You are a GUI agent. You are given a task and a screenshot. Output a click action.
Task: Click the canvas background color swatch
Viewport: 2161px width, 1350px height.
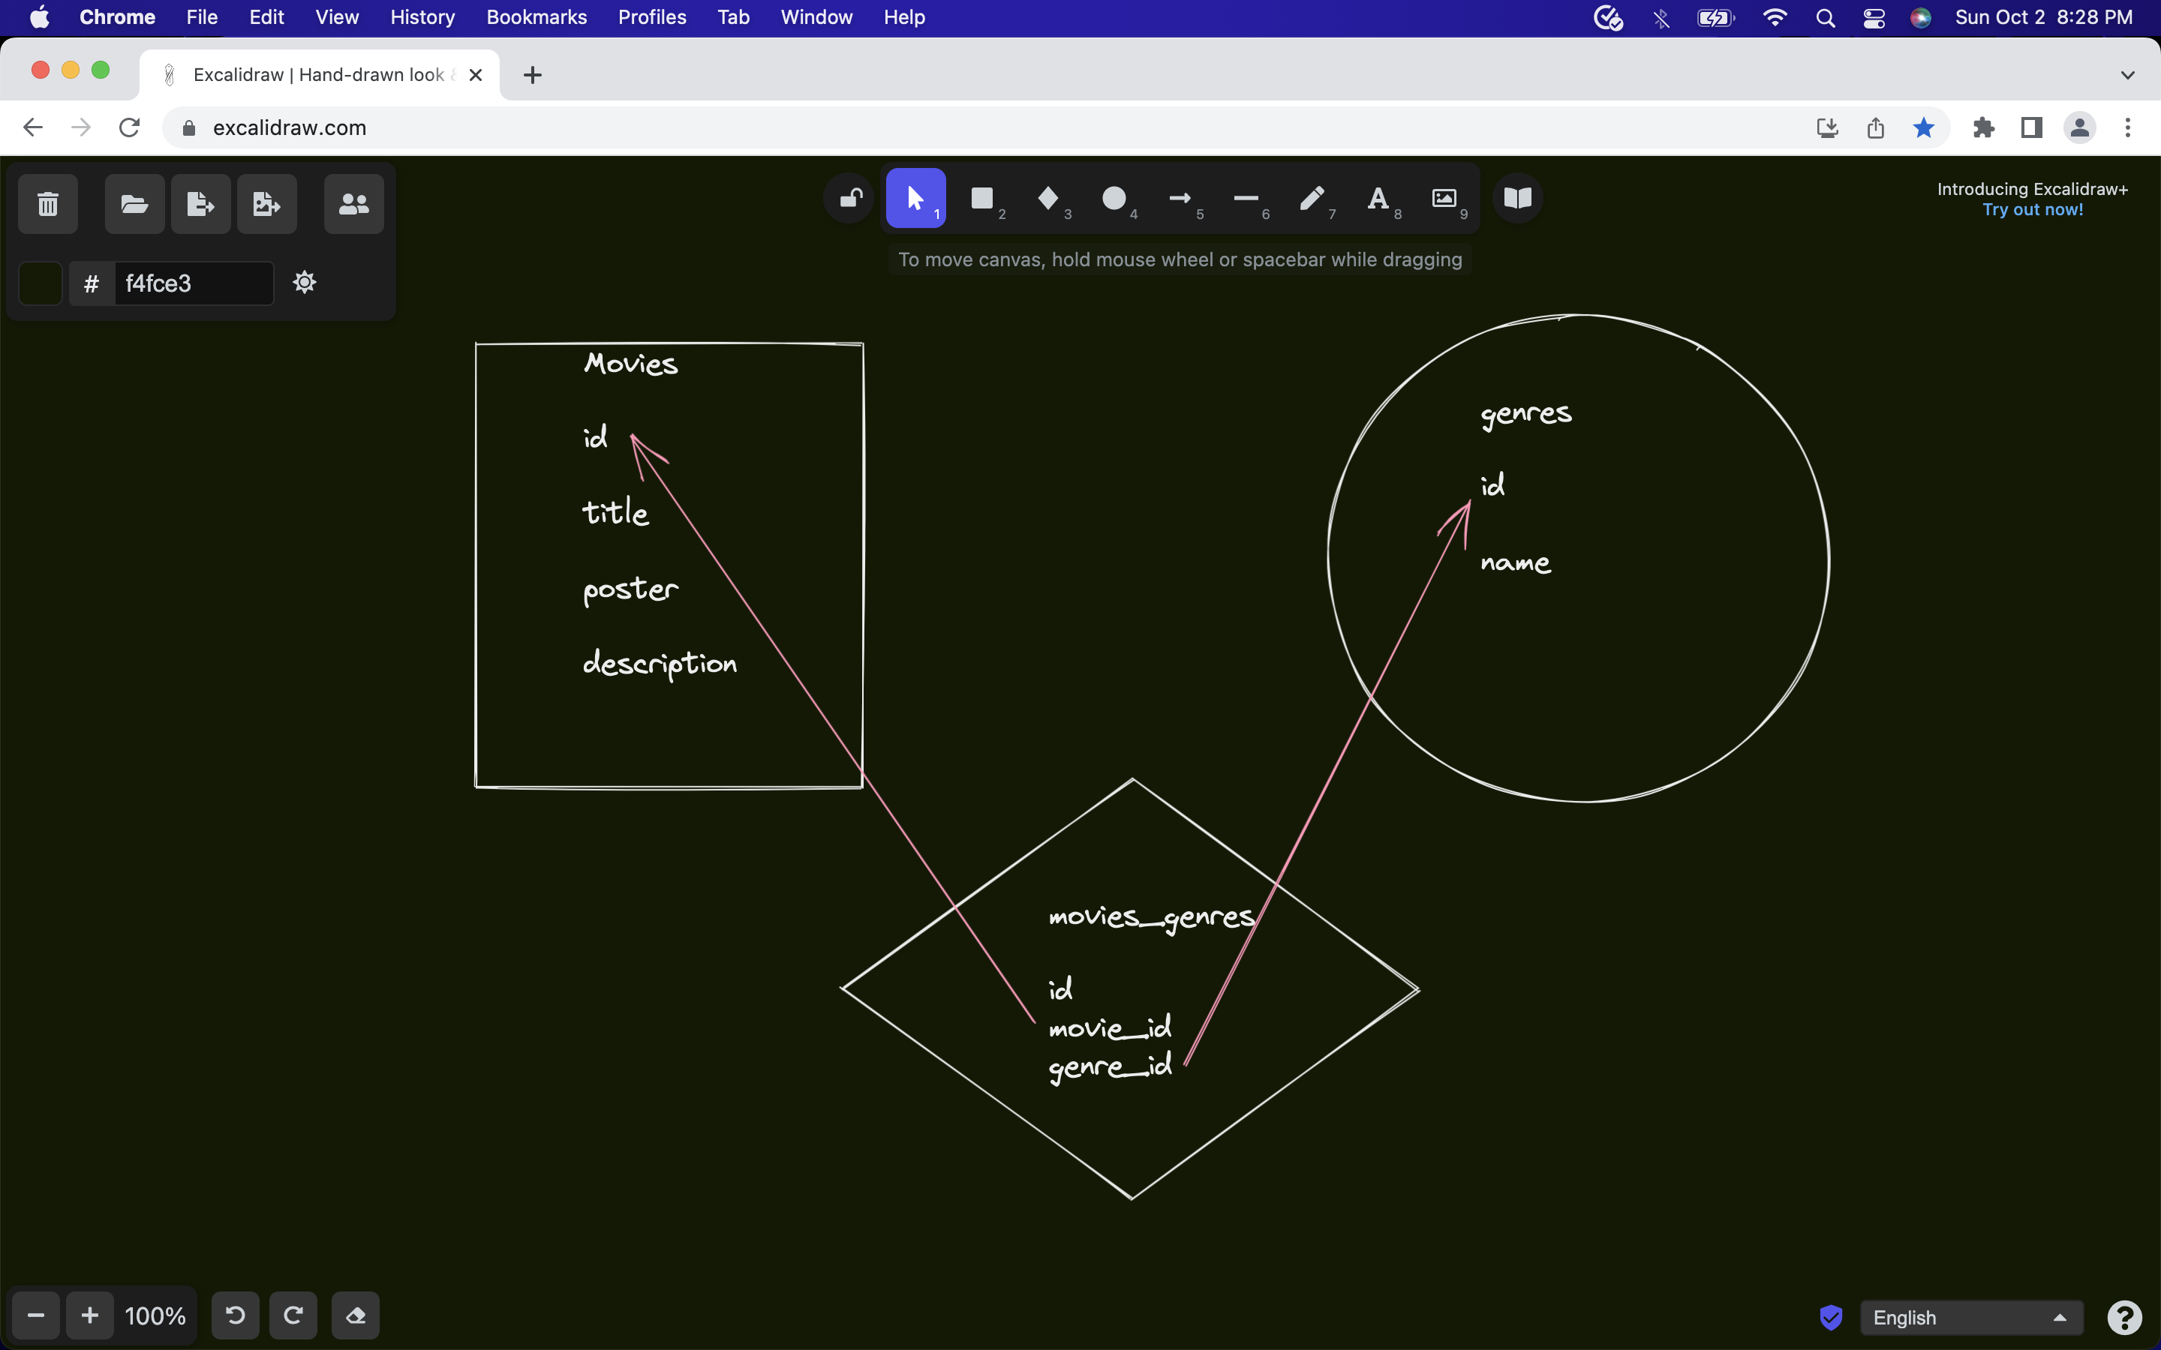point(41,283)
